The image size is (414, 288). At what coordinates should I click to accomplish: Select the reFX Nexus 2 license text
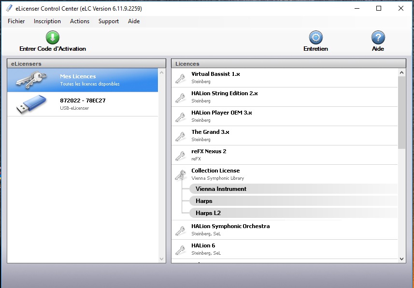(x=209, y=151)
